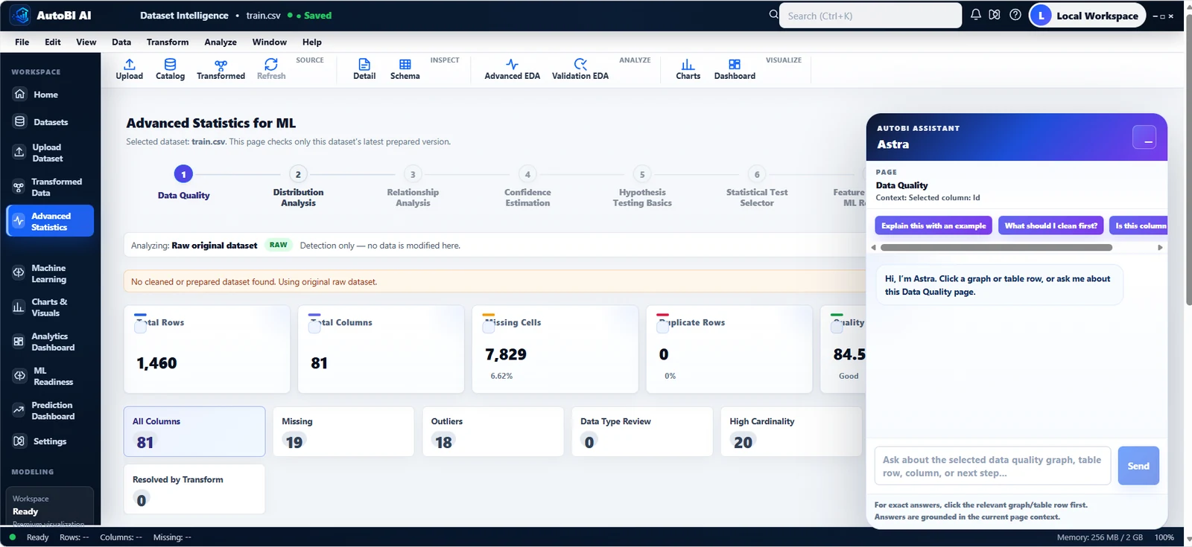This screenshot has height=547, width=1192.
Task: Minimize the Astra assistant panel
Action: pos(1144,137)
